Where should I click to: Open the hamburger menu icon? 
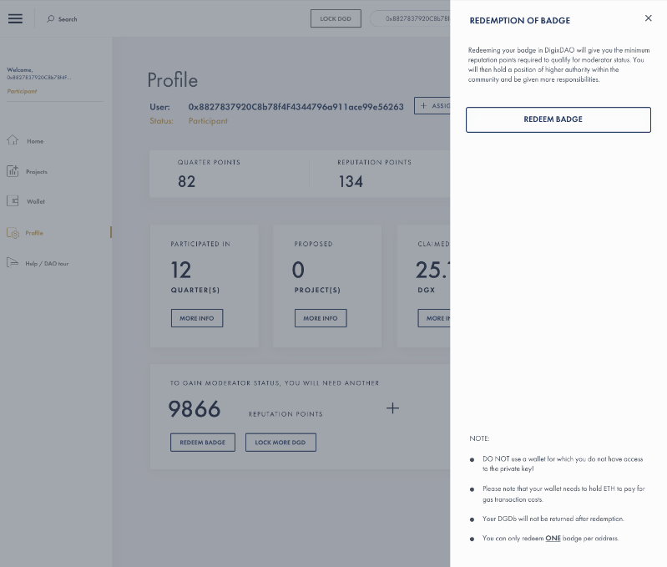click(15, 18)
